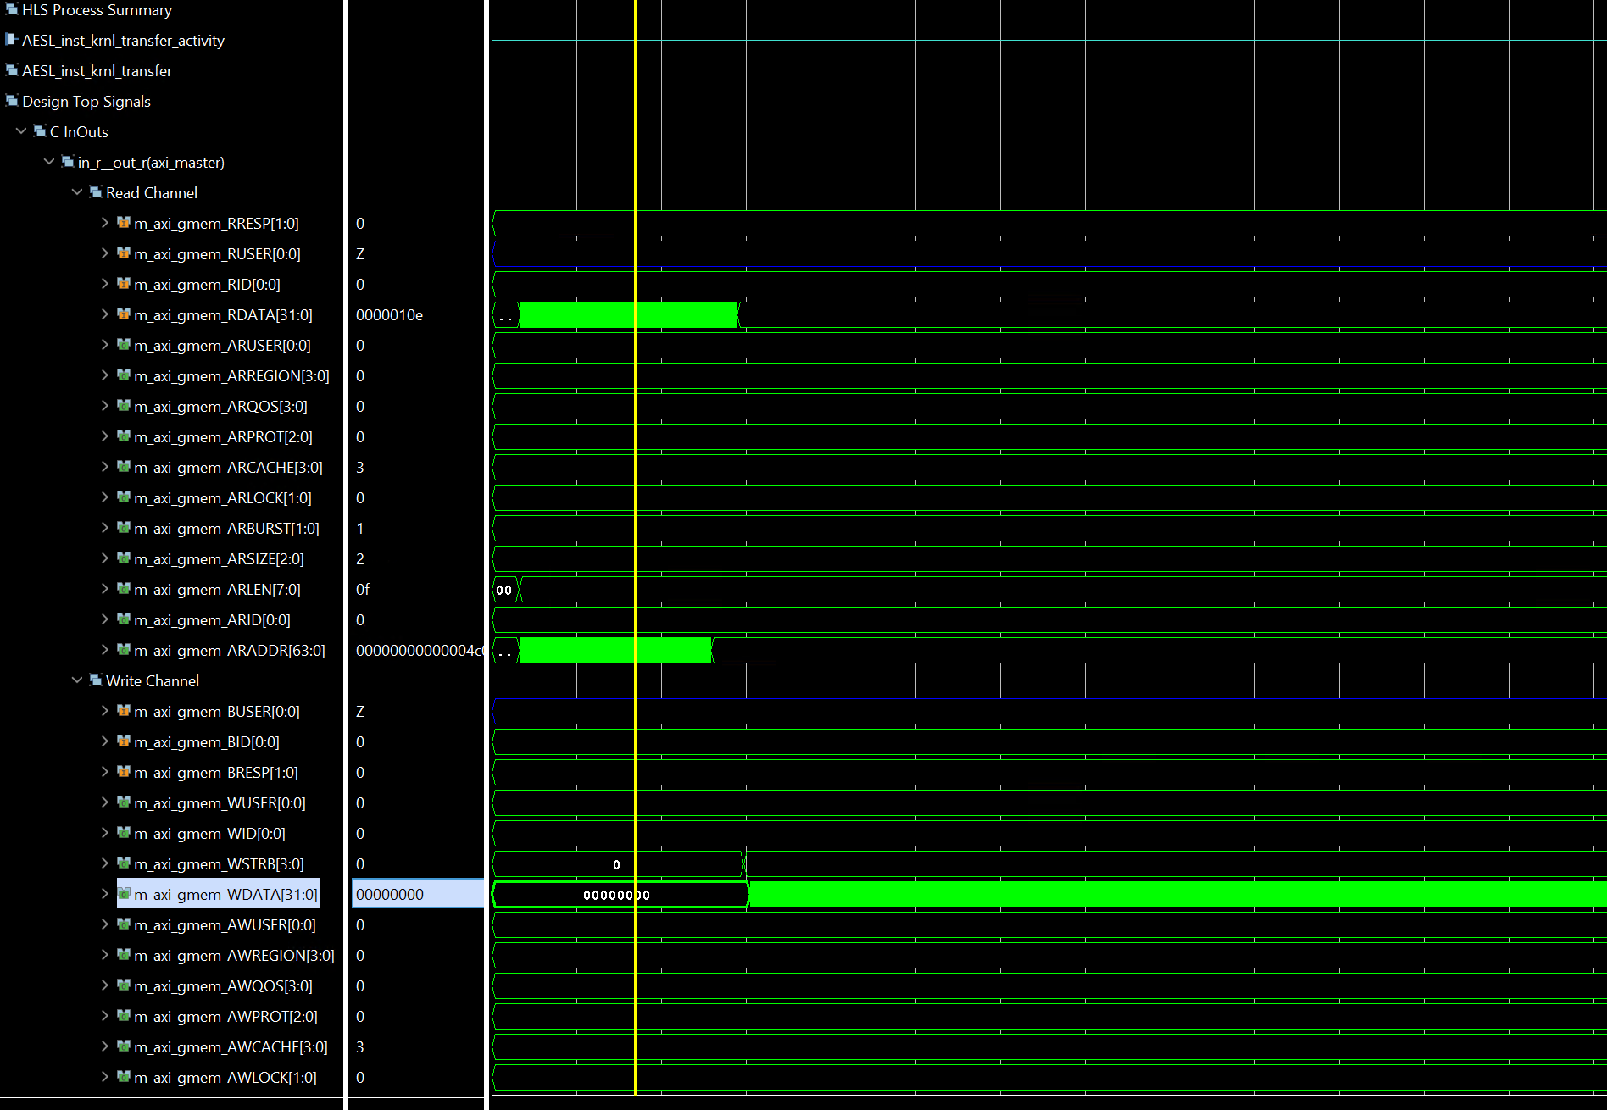Click the ARLEN value 0f
Image resolution: width=1607 pixels, height=1110 pixels.
363,589
